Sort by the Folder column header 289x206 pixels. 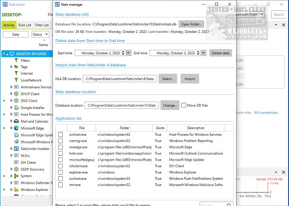(x=124, y=128)
